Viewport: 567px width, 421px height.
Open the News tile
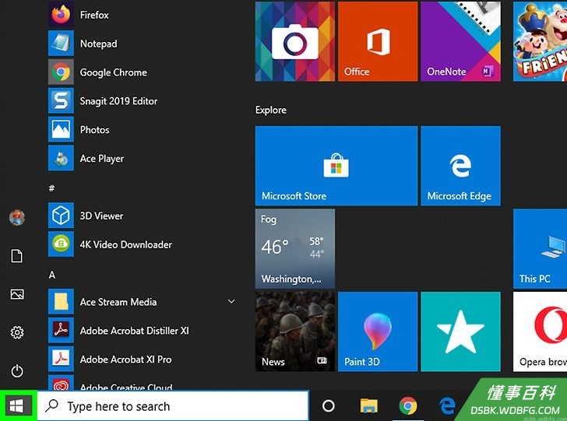coord(295,332)
